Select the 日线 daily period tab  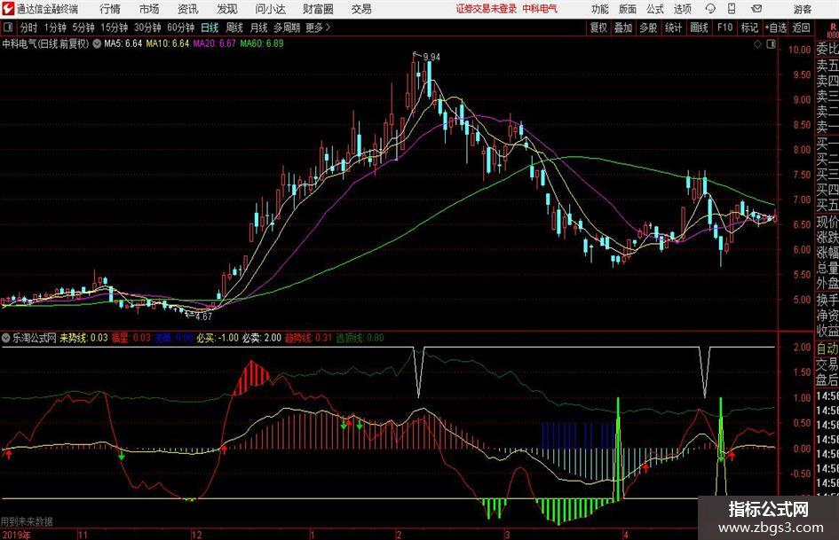point(210,27)
